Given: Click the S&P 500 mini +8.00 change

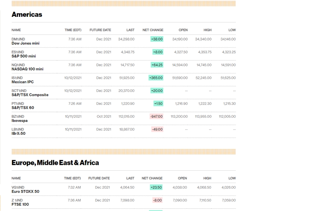Looking at the screenshot, I should (x=158, y=52).
